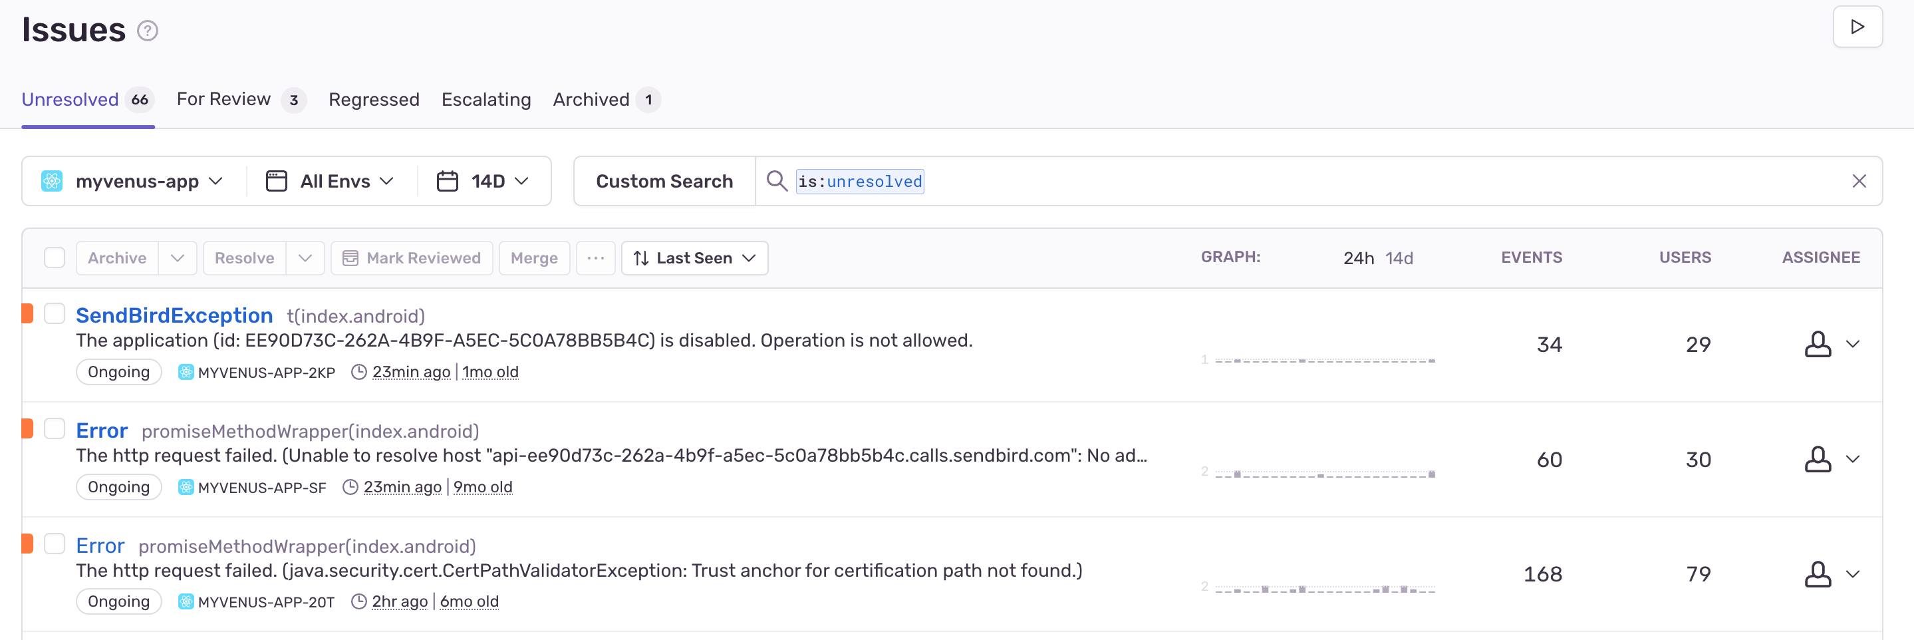Open the 14D date range dropdown
This screenshot has height=640, width=1914.
(x=483, y=182)
